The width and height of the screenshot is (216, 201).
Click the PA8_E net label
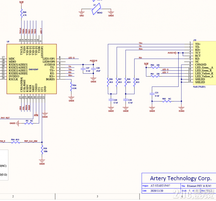pyautogui.click(x=3, y=141)
